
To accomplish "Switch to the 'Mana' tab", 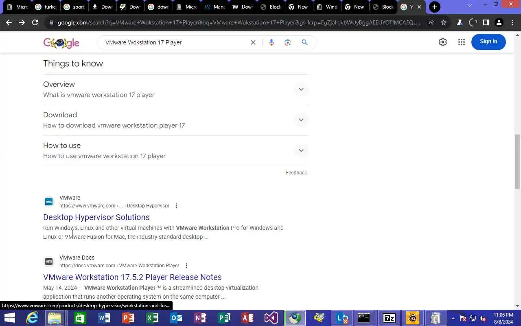I will click(215, 7).
